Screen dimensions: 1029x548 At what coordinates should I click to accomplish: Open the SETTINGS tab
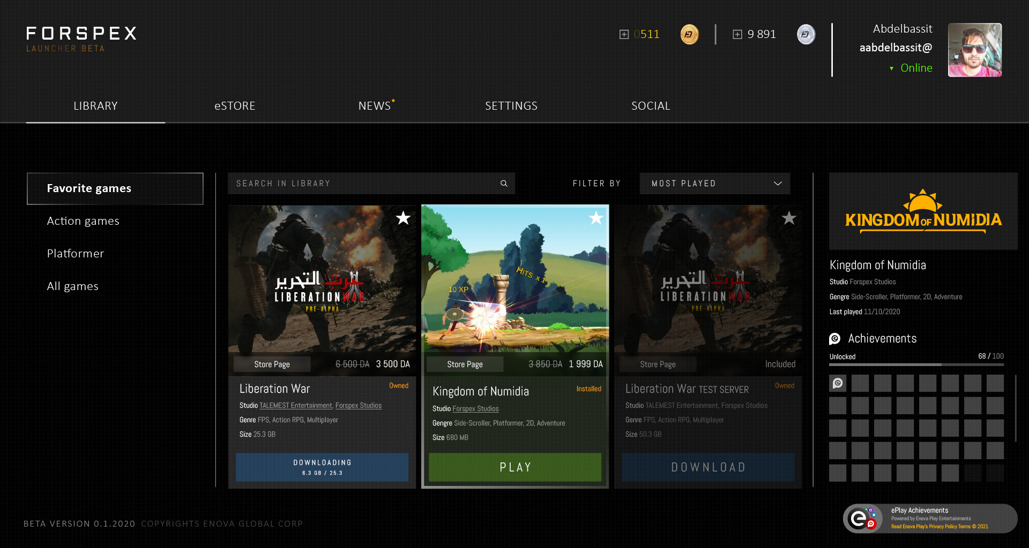coord(511,105)
